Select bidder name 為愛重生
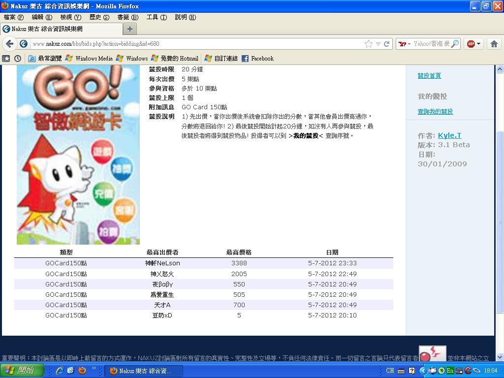 coord(162,294)
